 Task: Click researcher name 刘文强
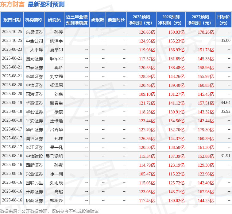[56, 76]
